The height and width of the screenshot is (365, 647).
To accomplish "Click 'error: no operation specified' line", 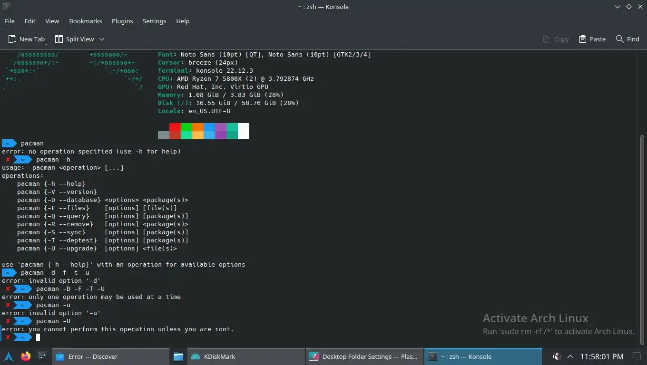I will tap(91, 151).
